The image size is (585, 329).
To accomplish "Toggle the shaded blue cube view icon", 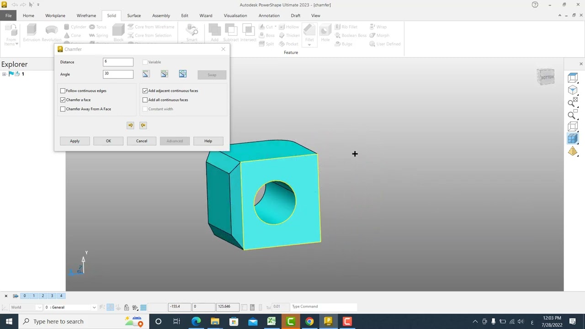I will [573, 139].
